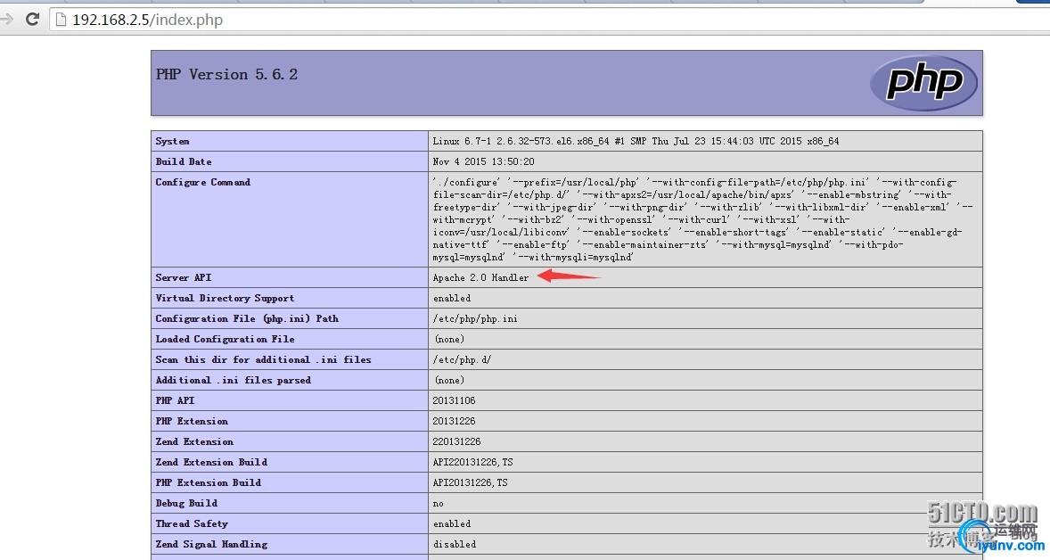Click 'Scan this dir for additional .ini files'
The height and width of the screenshot is (560, 1050).
[263, 359]
